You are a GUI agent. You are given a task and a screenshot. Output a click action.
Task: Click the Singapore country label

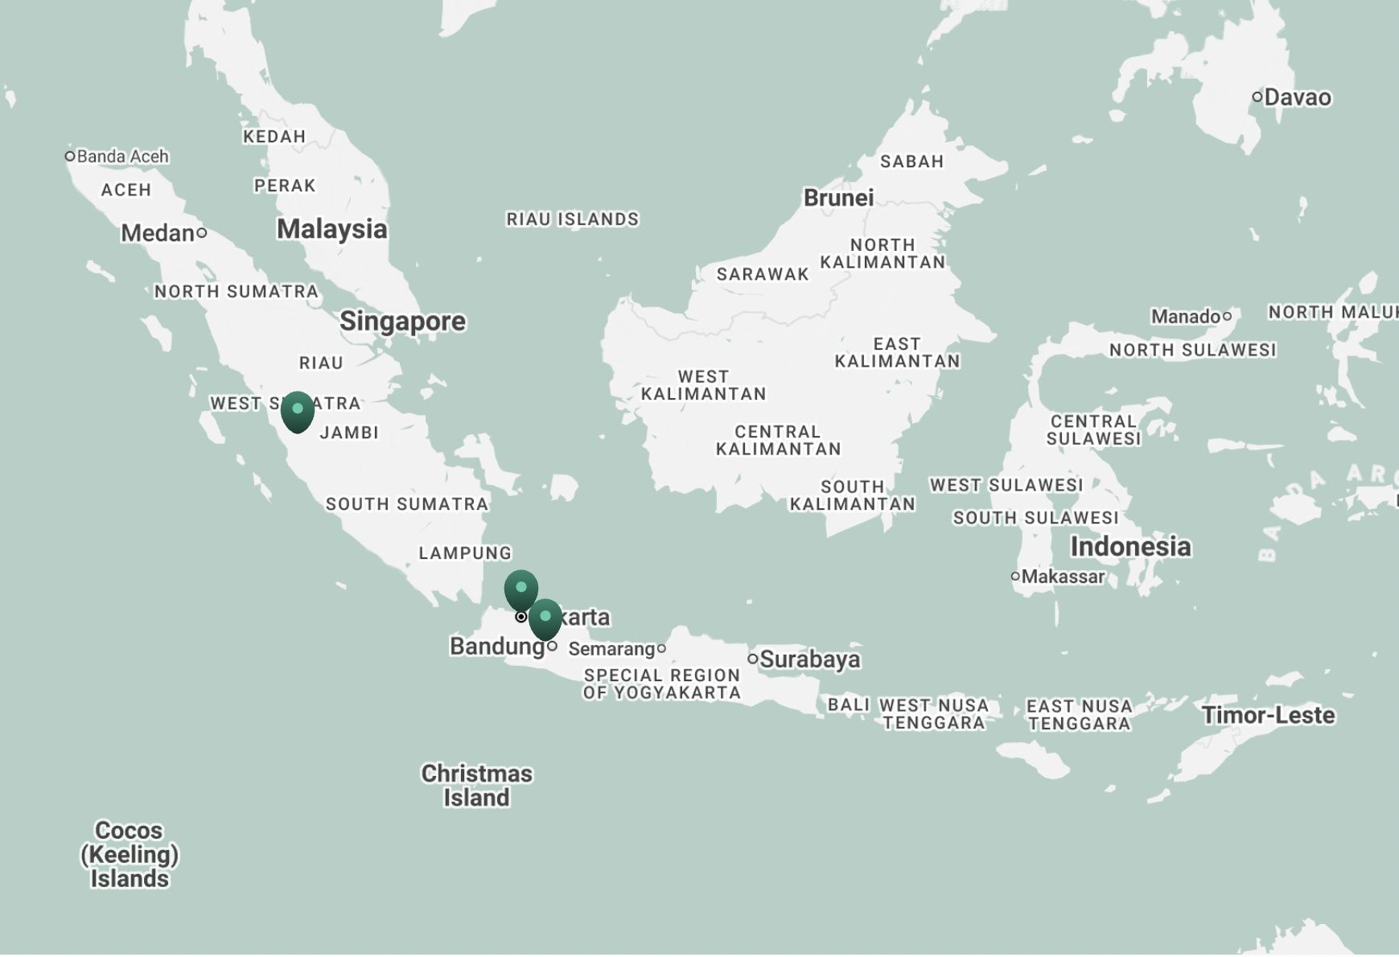coord(402,321)
